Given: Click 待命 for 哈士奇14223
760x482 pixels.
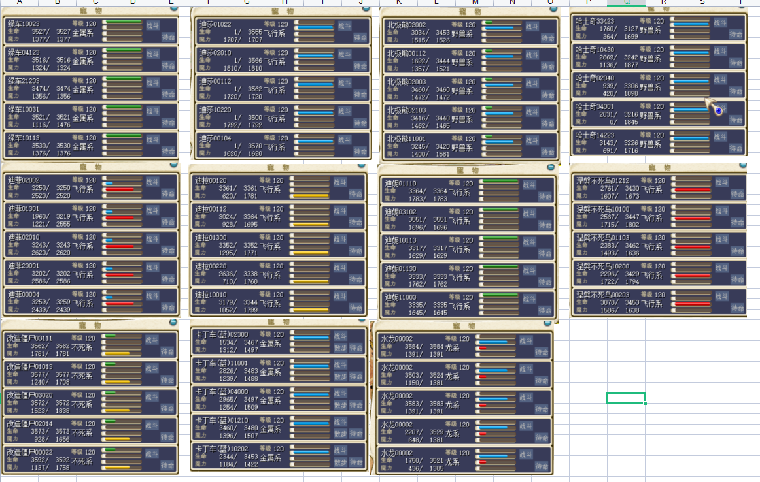Looking at the screenshot, I should pyautogui.click(x=736, y=148).
